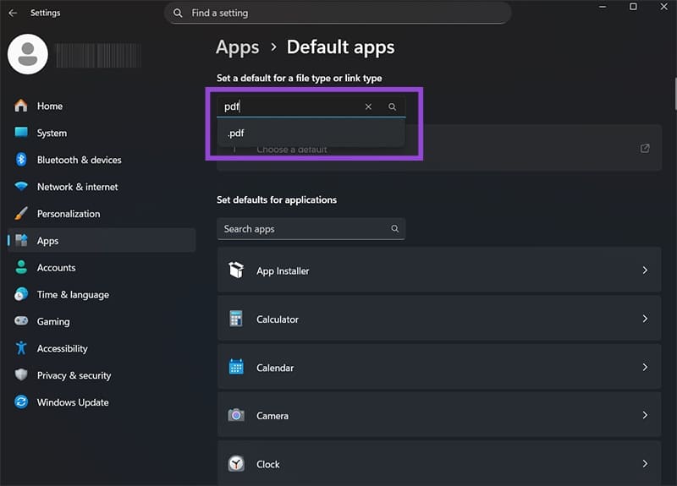Image resolution: width=677 pixels, height=486 pixels.
Task: Click the Calendar app icon
Action: 236,368
